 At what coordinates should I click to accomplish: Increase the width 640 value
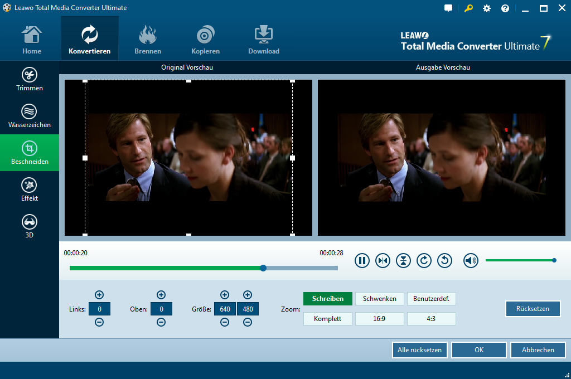coord(225,295)
